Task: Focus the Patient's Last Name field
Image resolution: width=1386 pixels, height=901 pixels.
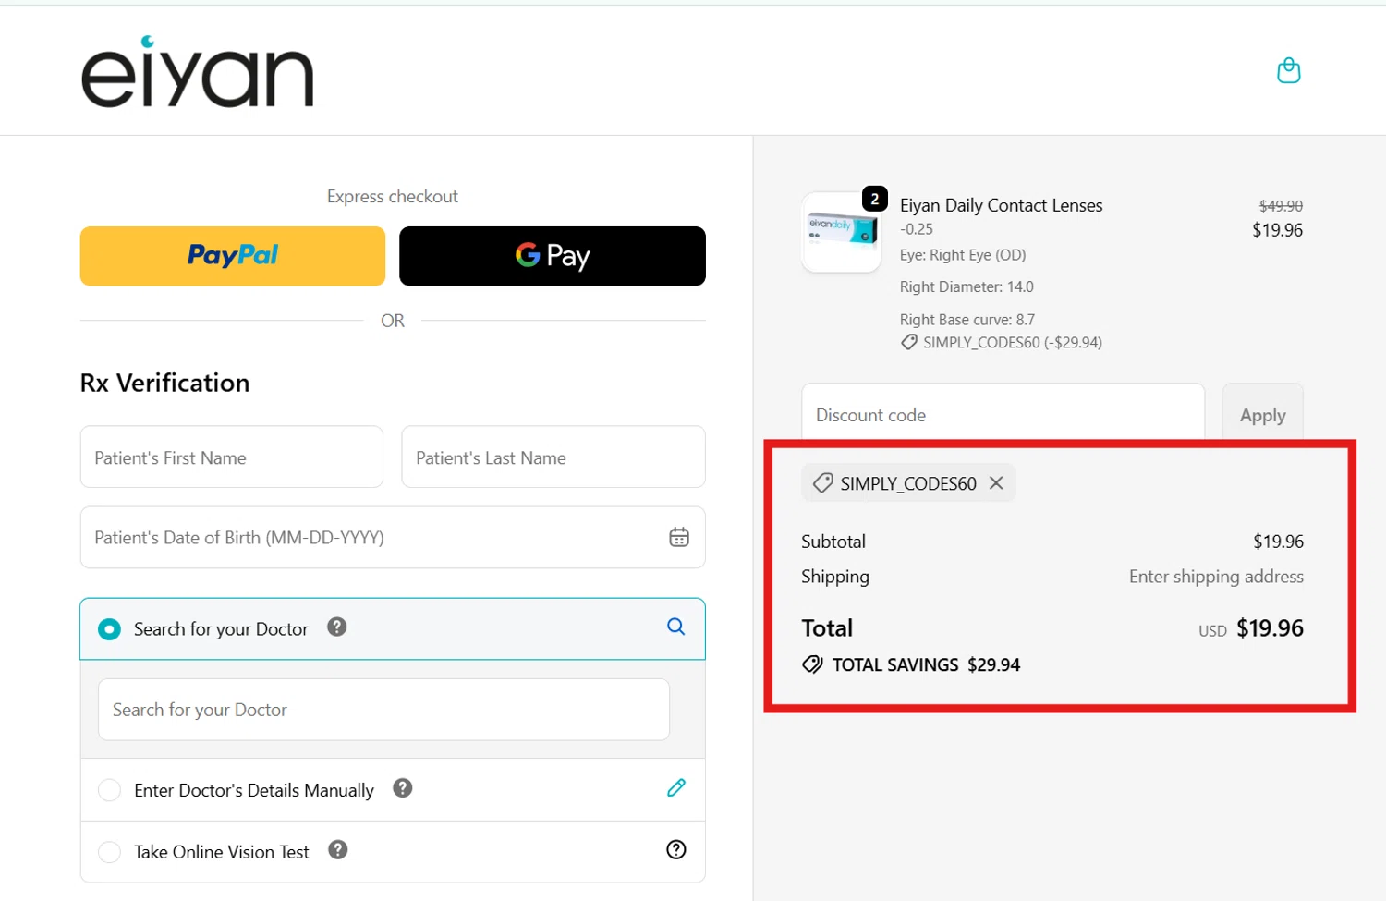Action: tap(553, 457)
